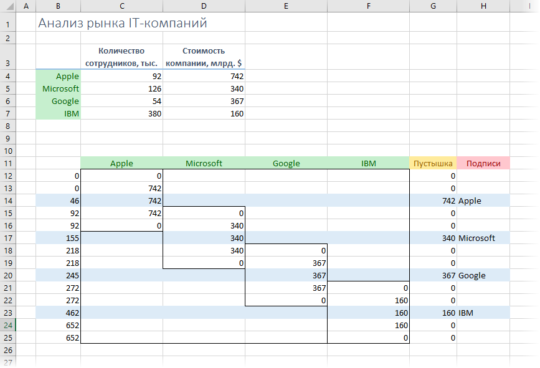Select header cell 'Количество сотрудников, тыс.'
540x368 pixels.
click(x=121, y=57)
